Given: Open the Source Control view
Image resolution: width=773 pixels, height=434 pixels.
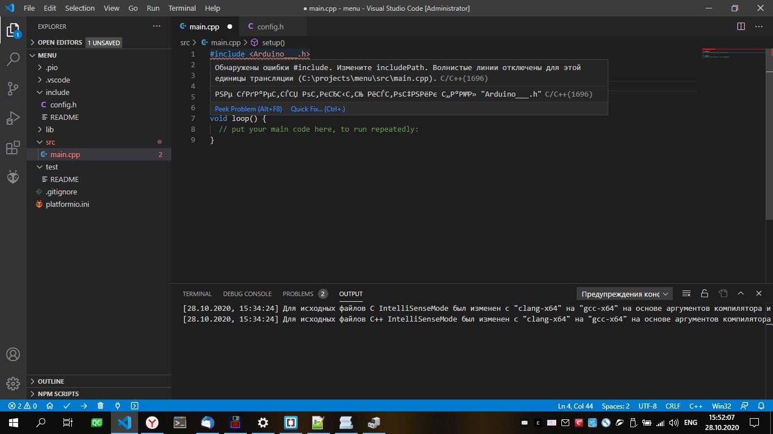Looking at the screenshot, I should tap(13, 89).
